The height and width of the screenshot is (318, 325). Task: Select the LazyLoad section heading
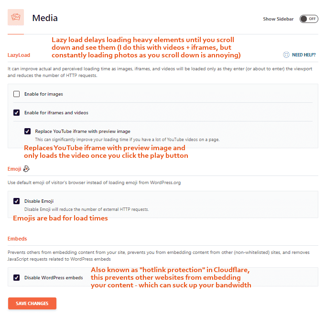click(x=19, y=55)
